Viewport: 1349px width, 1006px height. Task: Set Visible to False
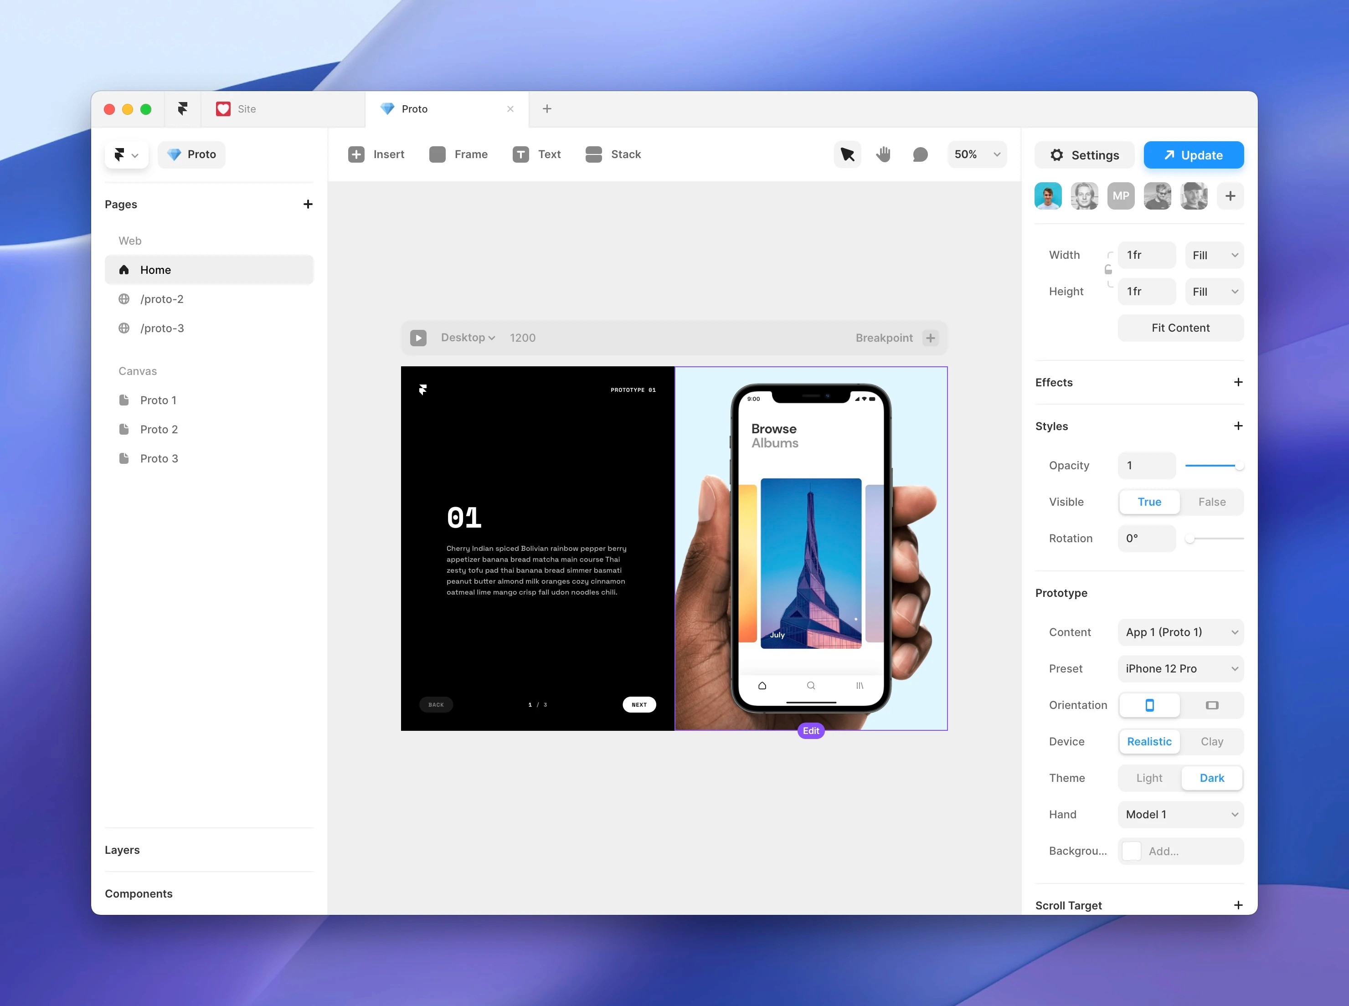1211,502
